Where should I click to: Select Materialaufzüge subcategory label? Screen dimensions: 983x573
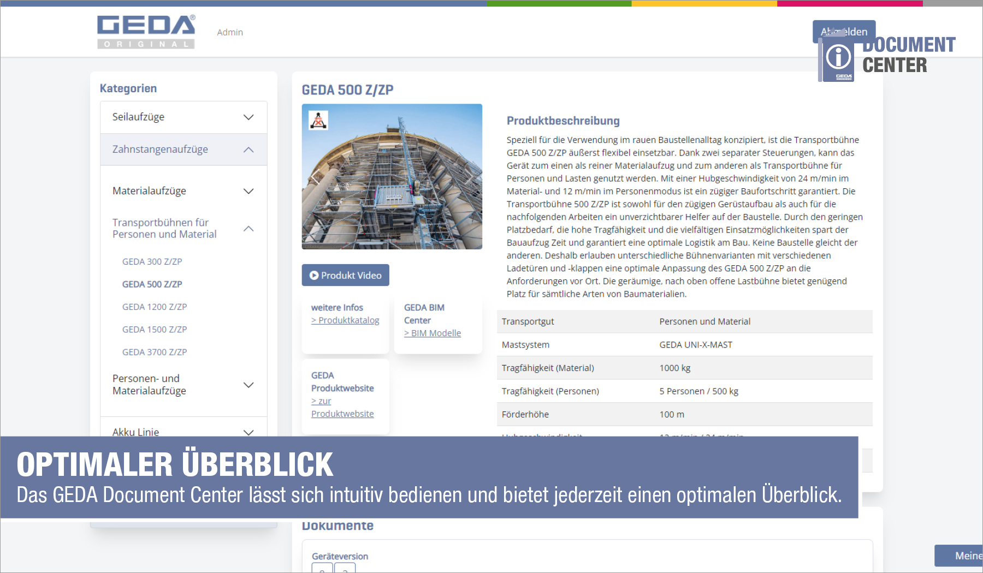pyautogui.click(x=149, y=191)
